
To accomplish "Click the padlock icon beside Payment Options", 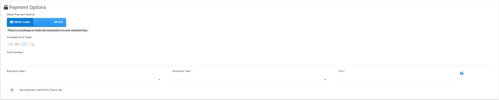I will pyautogui.click(x=6, y=7).
